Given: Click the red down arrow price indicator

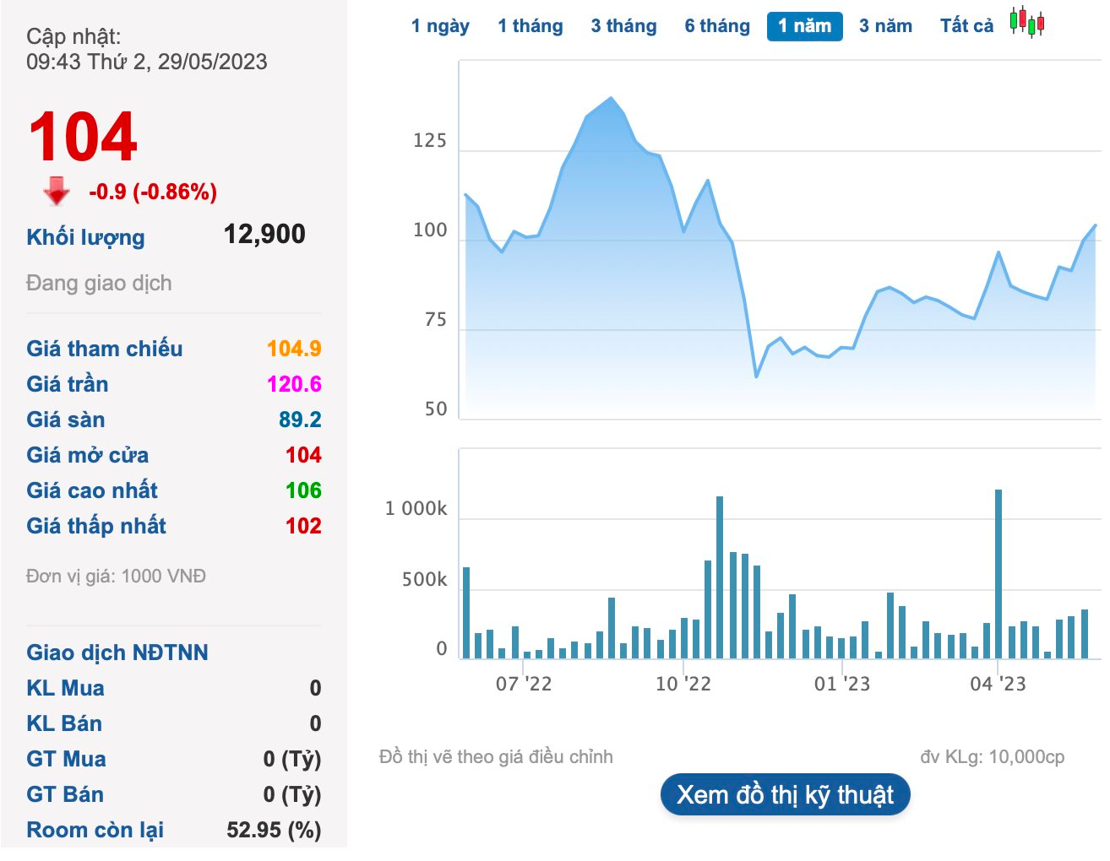Looking at the screenshot, I should tap(57, 191).
